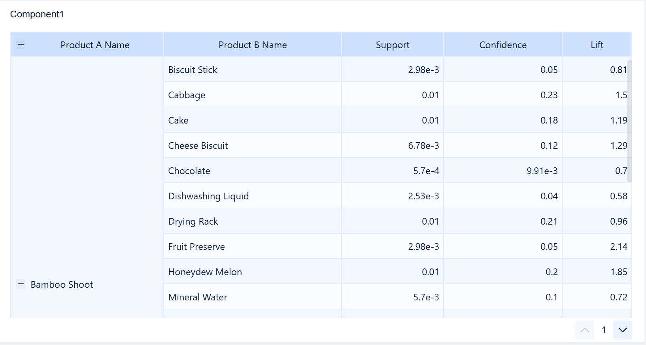Select the Fruit Preserve support value

[423, 246]
